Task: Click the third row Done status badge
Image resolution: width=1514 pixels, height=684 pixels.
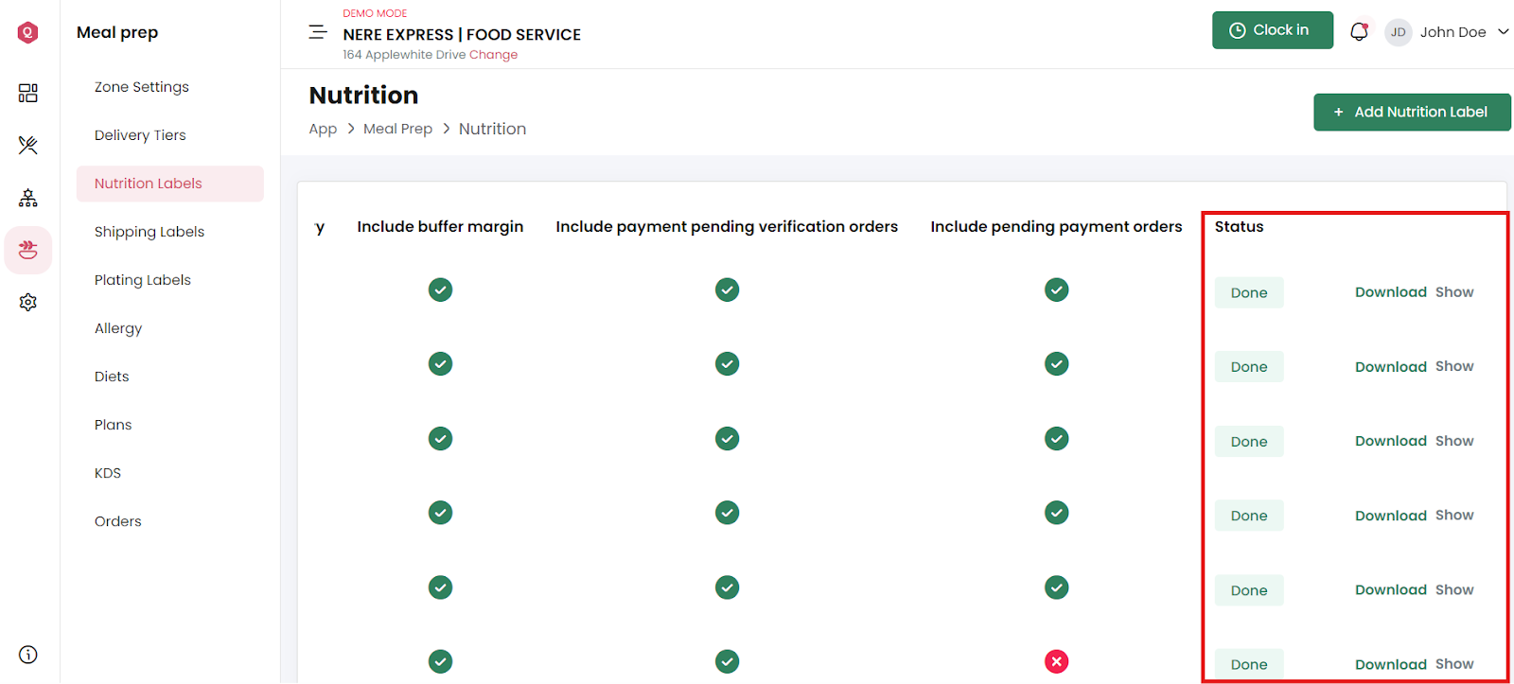Action: point(1249,442)
